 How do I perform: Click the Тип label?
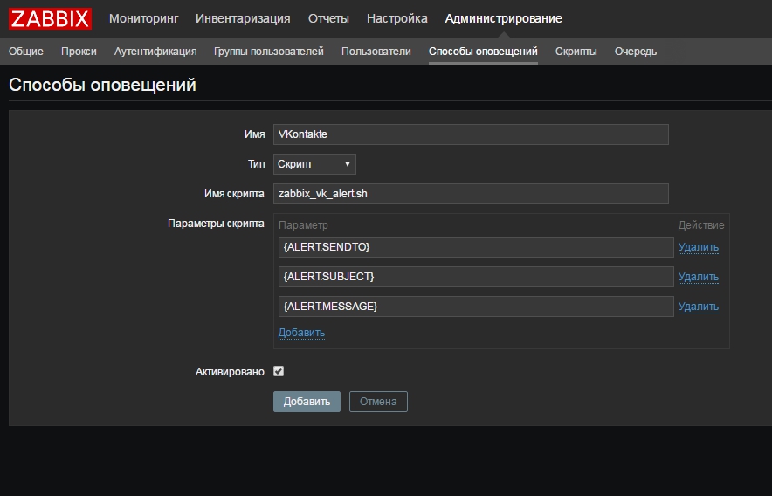click(256, 164)
